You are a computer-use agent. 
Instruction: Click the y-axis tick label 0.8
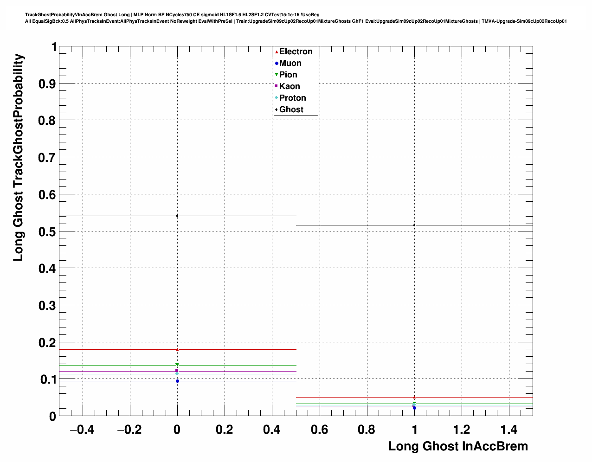pyautogui.click(x=46, y=121)
